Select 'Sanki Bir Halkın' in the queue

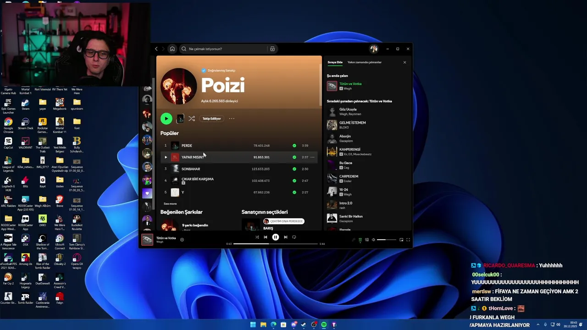click(351, 216)
